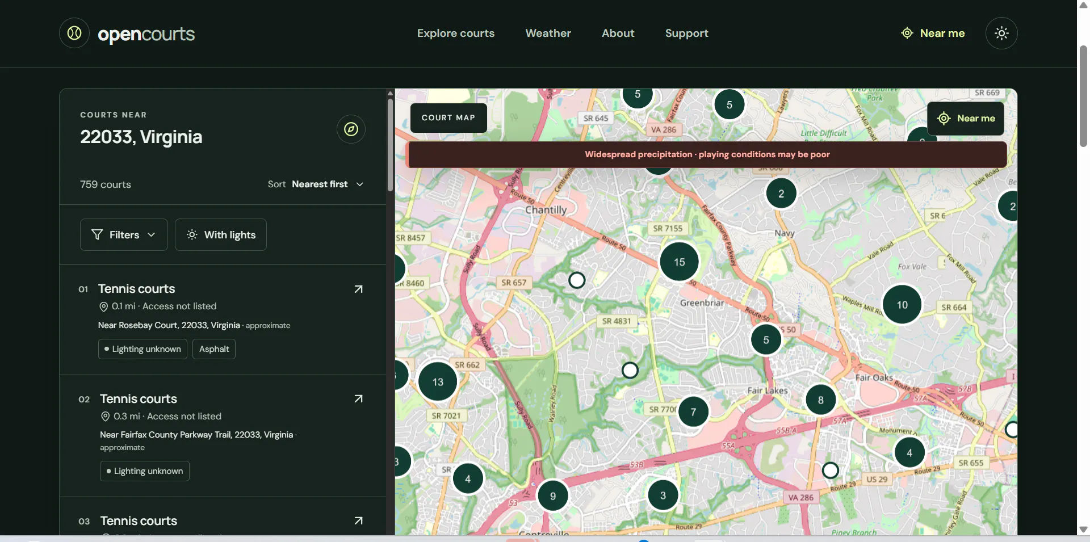Viewport: 1090px width, 542px height.
Task: Expand the Filters dropdown
Action: [124, 235]
